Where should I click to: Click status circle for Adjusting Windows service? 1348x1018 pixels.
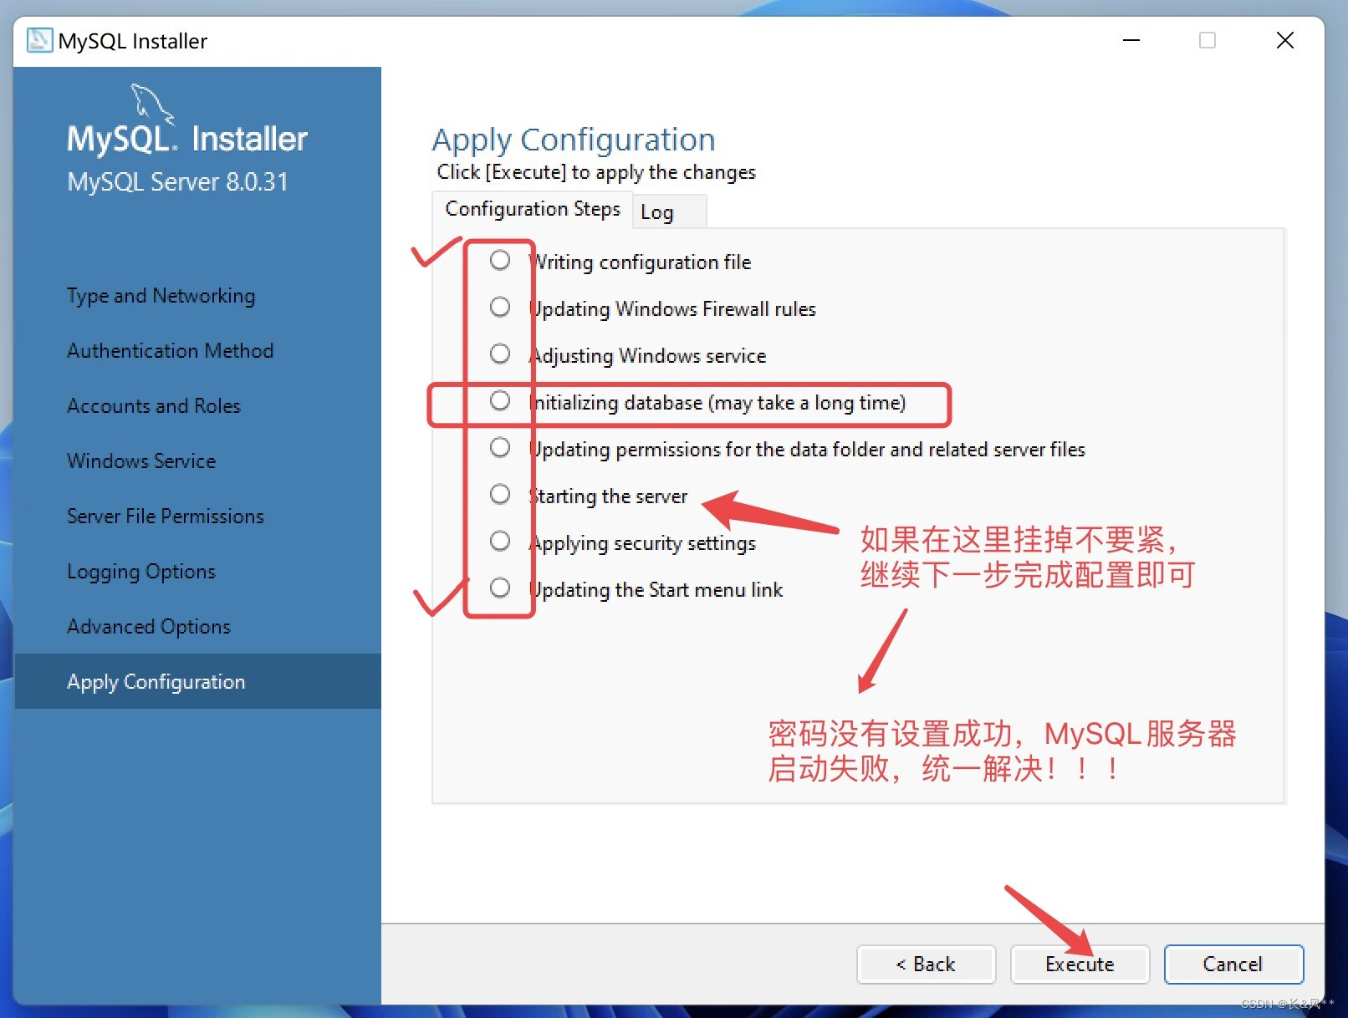pos(500,354)
